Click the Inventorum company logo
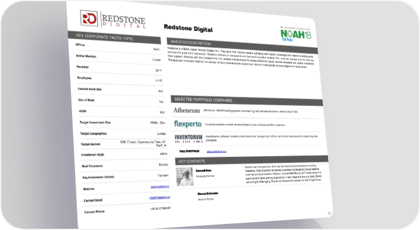Screen dimensions: 420x230 (189, 139)
